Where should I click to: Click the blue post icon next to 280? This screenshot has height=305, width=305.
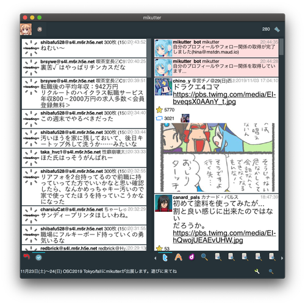277,30
